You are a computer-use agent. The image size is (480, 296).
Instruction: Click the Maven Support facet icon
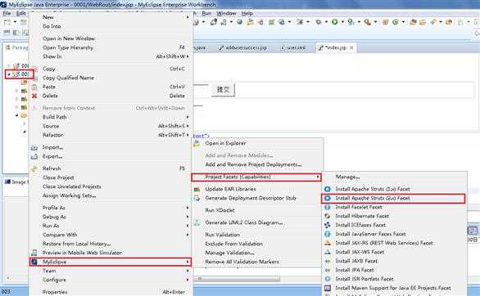pyautogui.click(x=328, y=288)
